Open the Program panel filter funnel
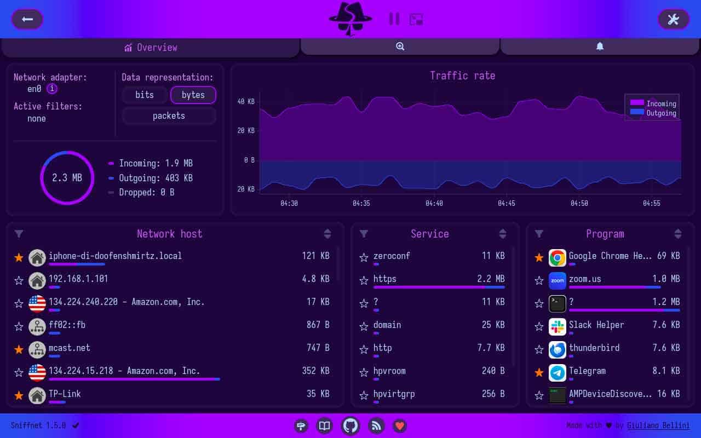The width and height of the screenshot is (701, 438). [x=539, y=234]
